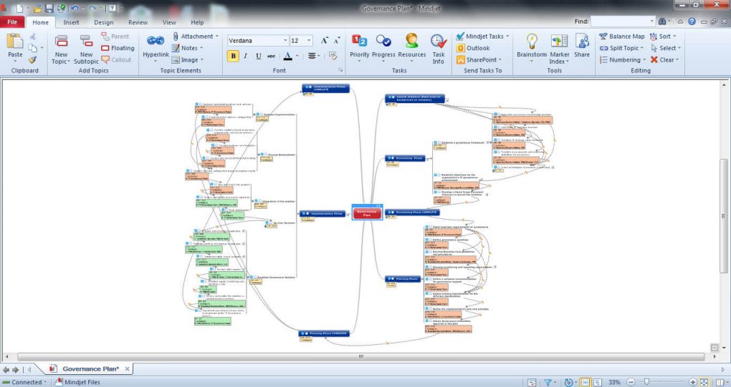Viewport: 731px width, 387px height.
Task: Click the Hyperlink chain icon
Action: 156,41
